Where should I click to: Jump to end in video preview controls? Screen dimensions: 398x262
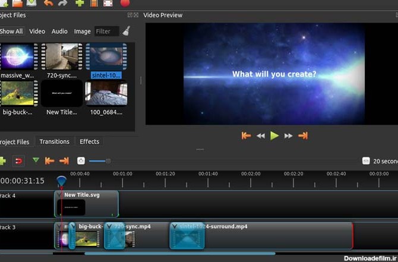(x=303, y=136)
